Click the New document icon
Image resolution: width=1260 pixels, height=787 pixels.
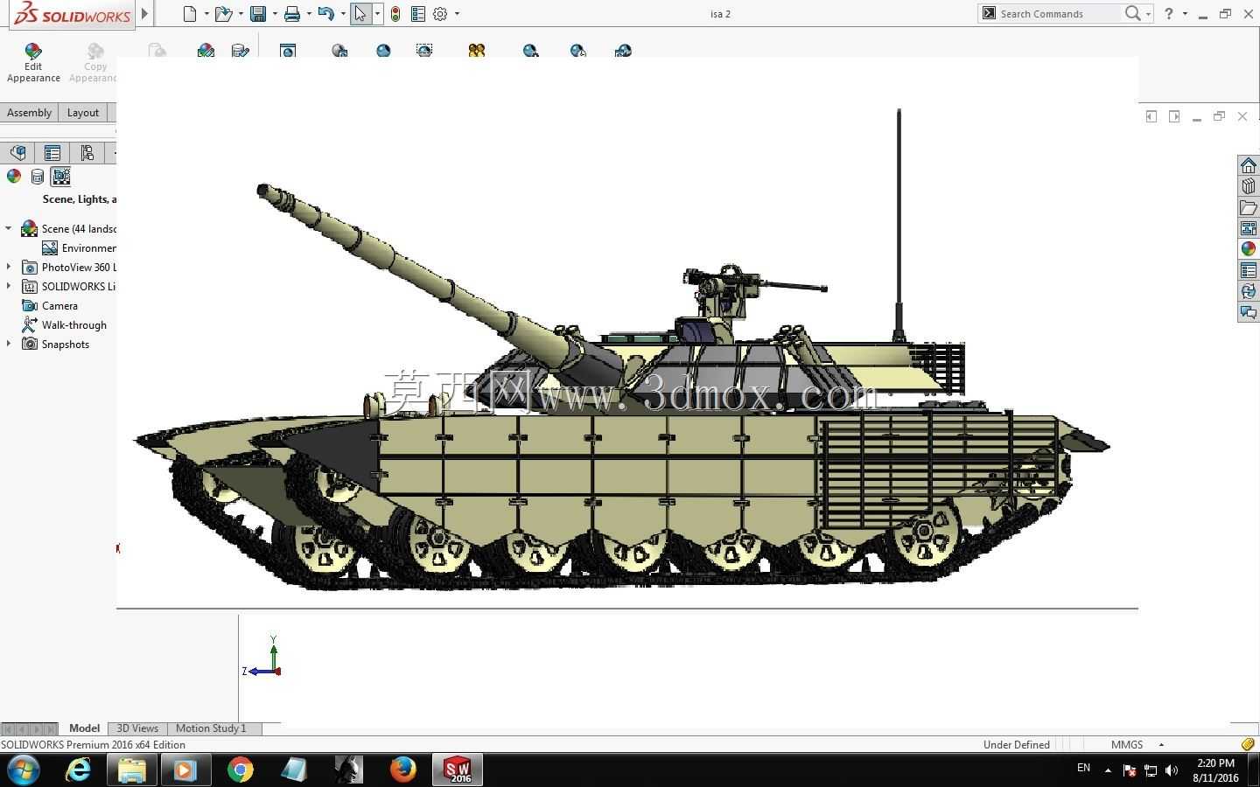tap(189, 14)
